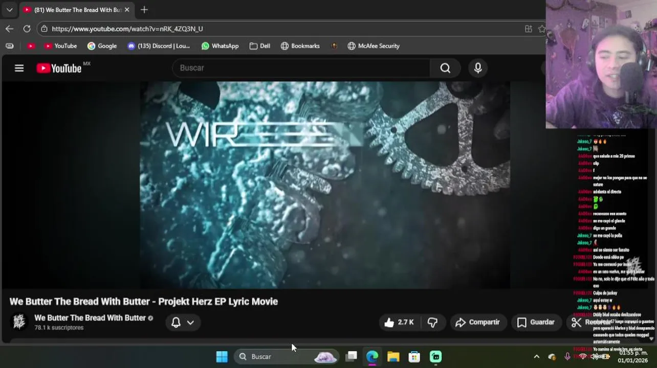Close the We Butter The Bread tab

click(127, 10)
